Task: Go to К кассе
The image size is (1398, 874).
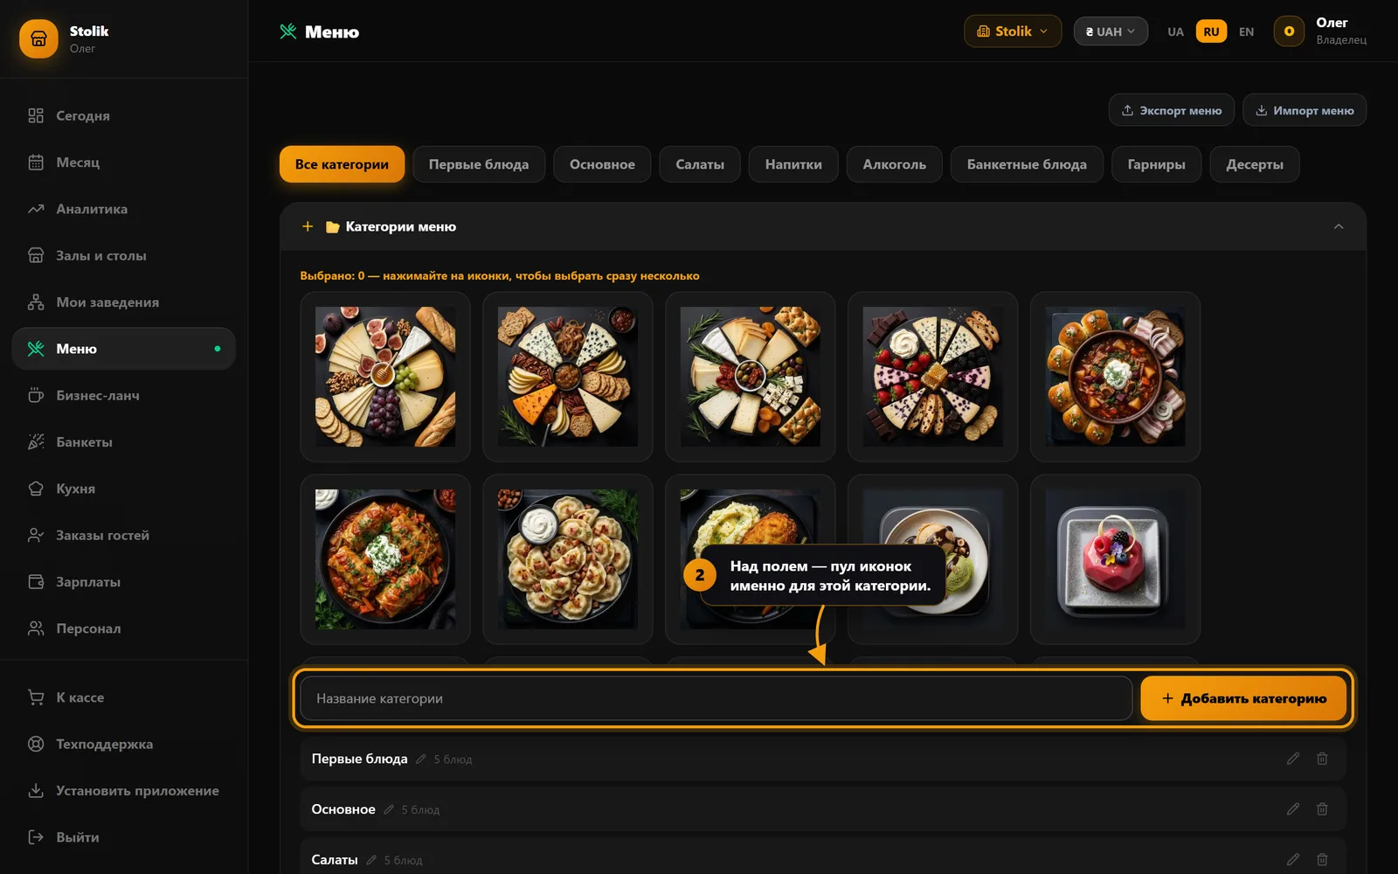Action: [123, 697]
